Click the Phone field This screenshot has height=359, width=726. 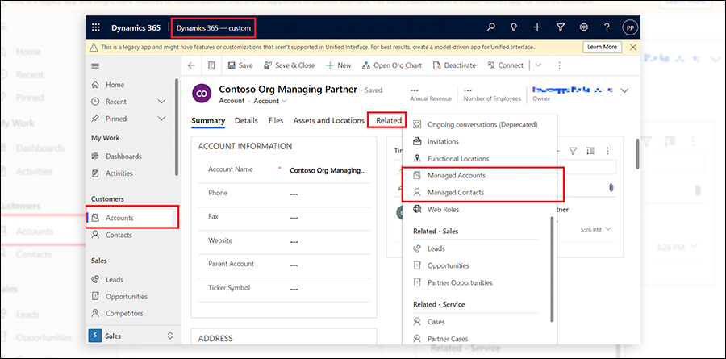(329, 194)
